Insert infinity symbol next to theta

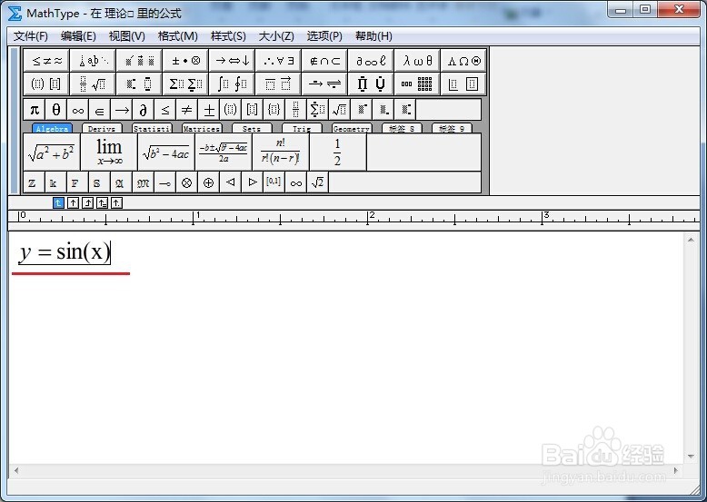77,110
